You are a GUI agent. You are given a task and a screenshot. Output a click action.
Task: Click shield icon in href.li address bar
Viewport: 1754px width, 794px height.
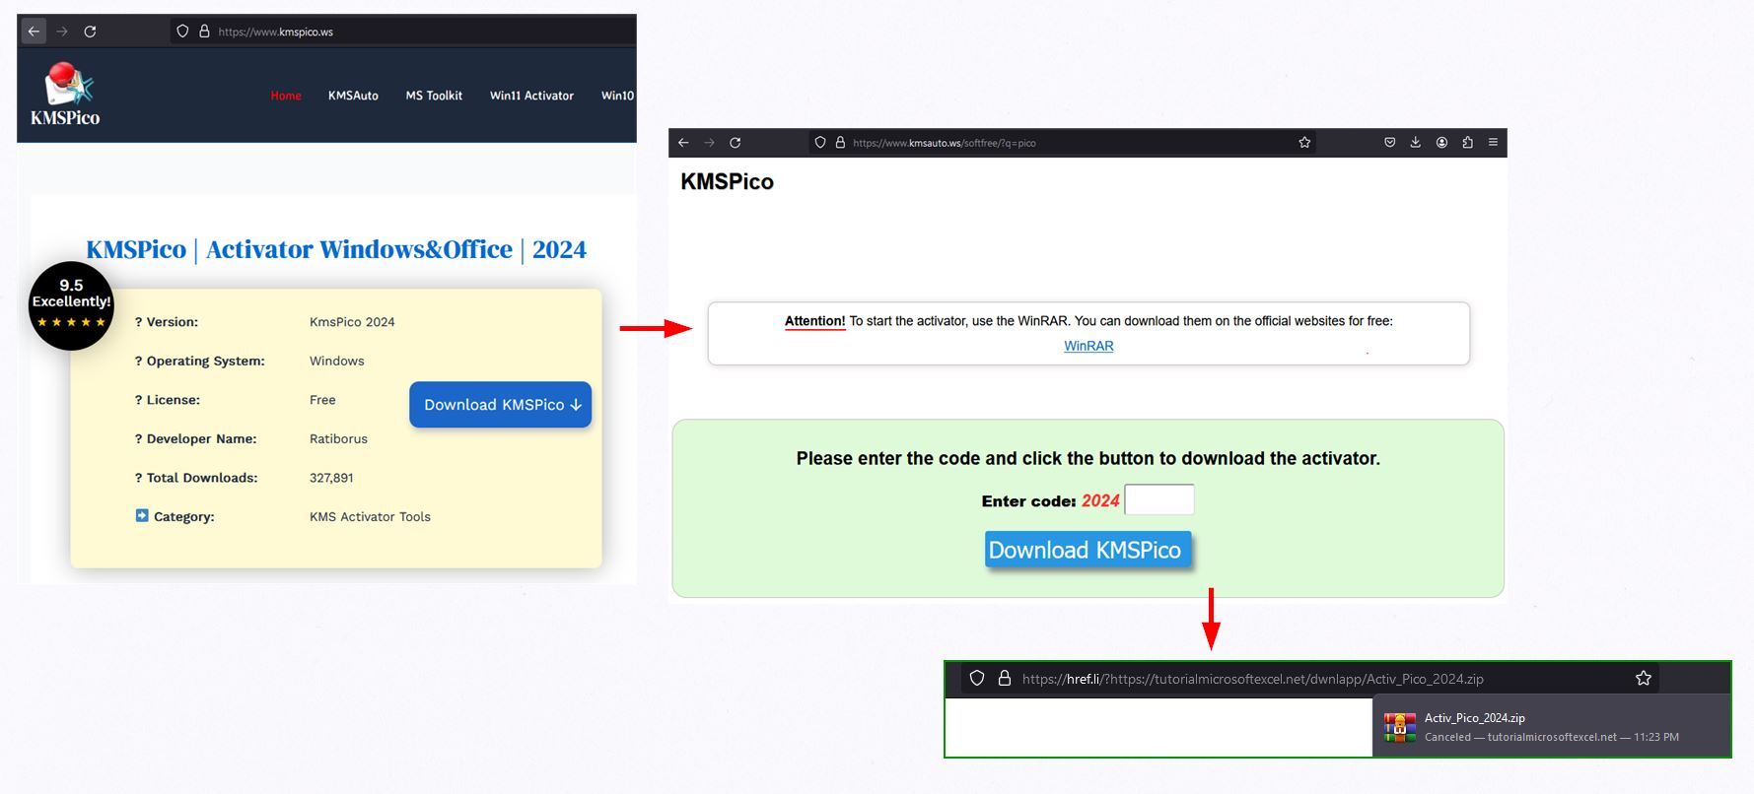pos(977,679)
